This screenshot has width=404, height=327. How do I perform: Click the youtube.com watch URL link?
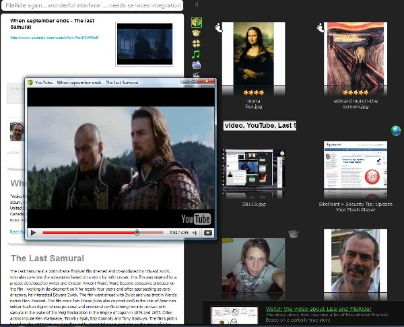(x=55, y=38)
